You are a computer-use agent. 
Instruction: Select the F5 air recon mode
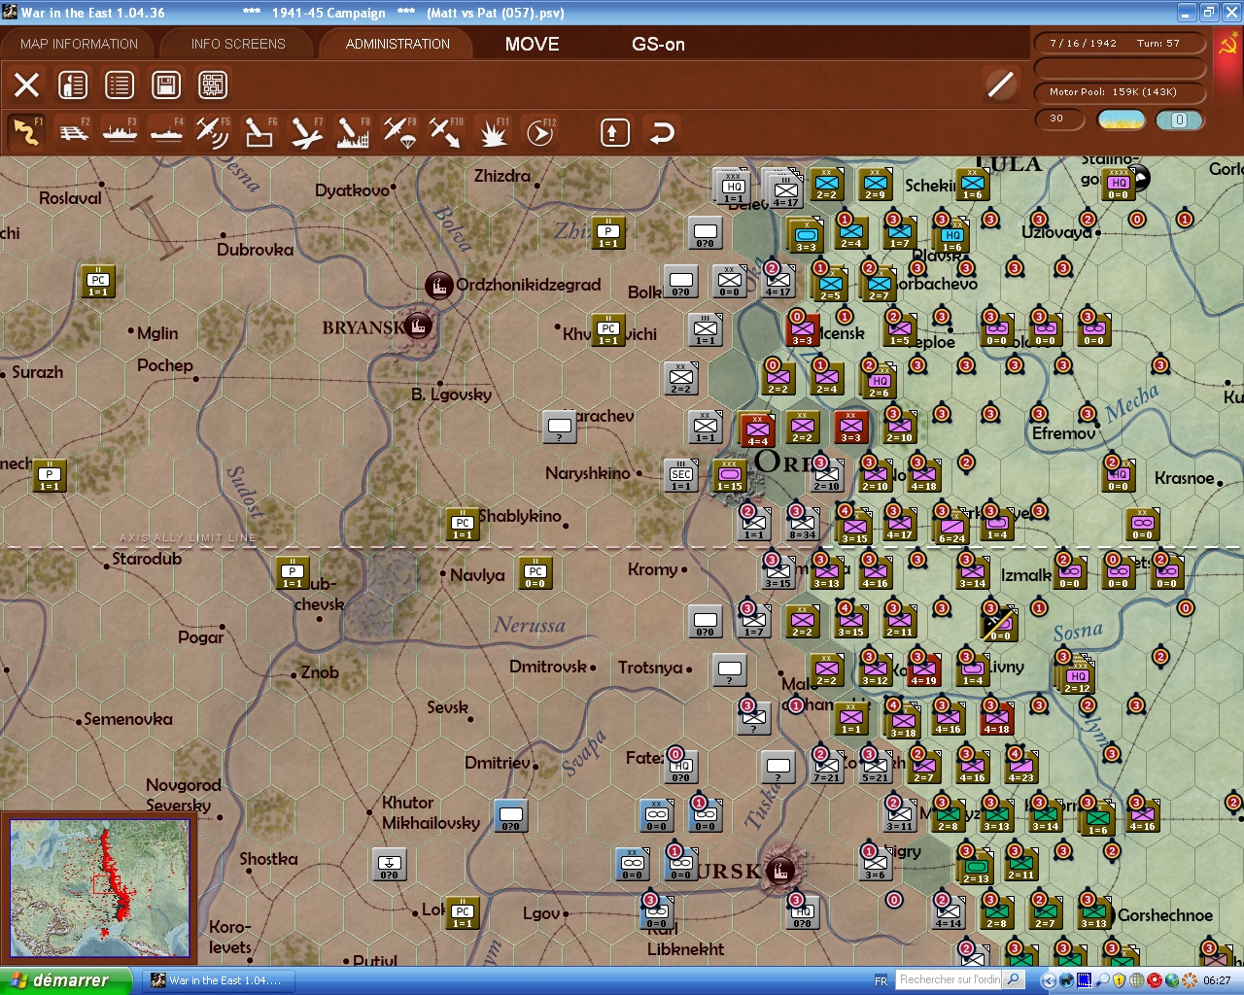[x=213, y=132]
